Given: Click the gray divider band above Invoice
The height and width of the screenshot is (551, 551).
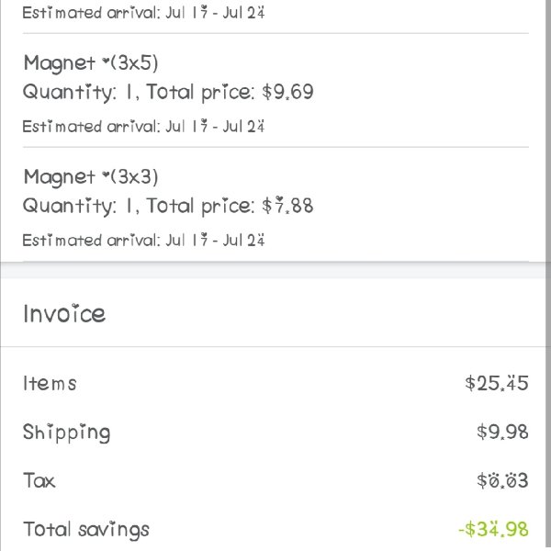Looking at the screenshot, I should (273, 271).
